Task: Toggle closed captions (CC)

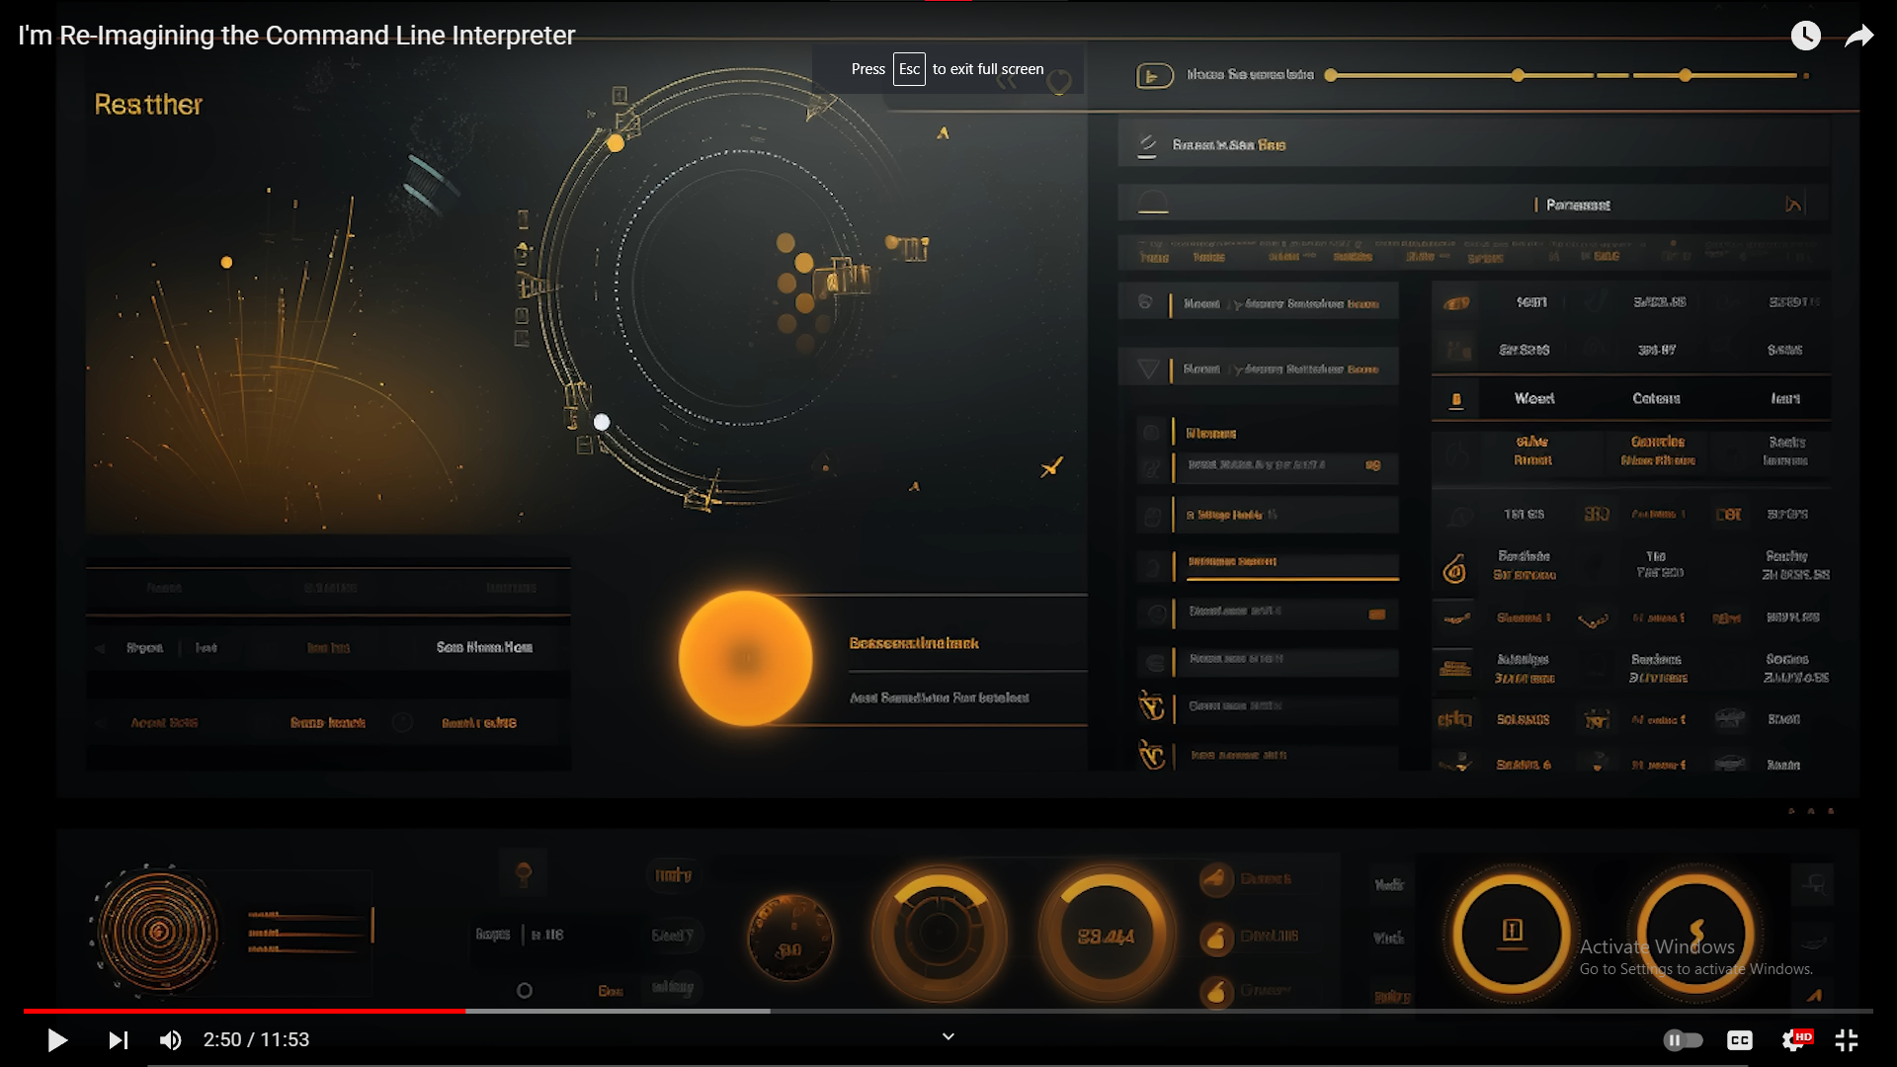Action: click(1739, 1040)
